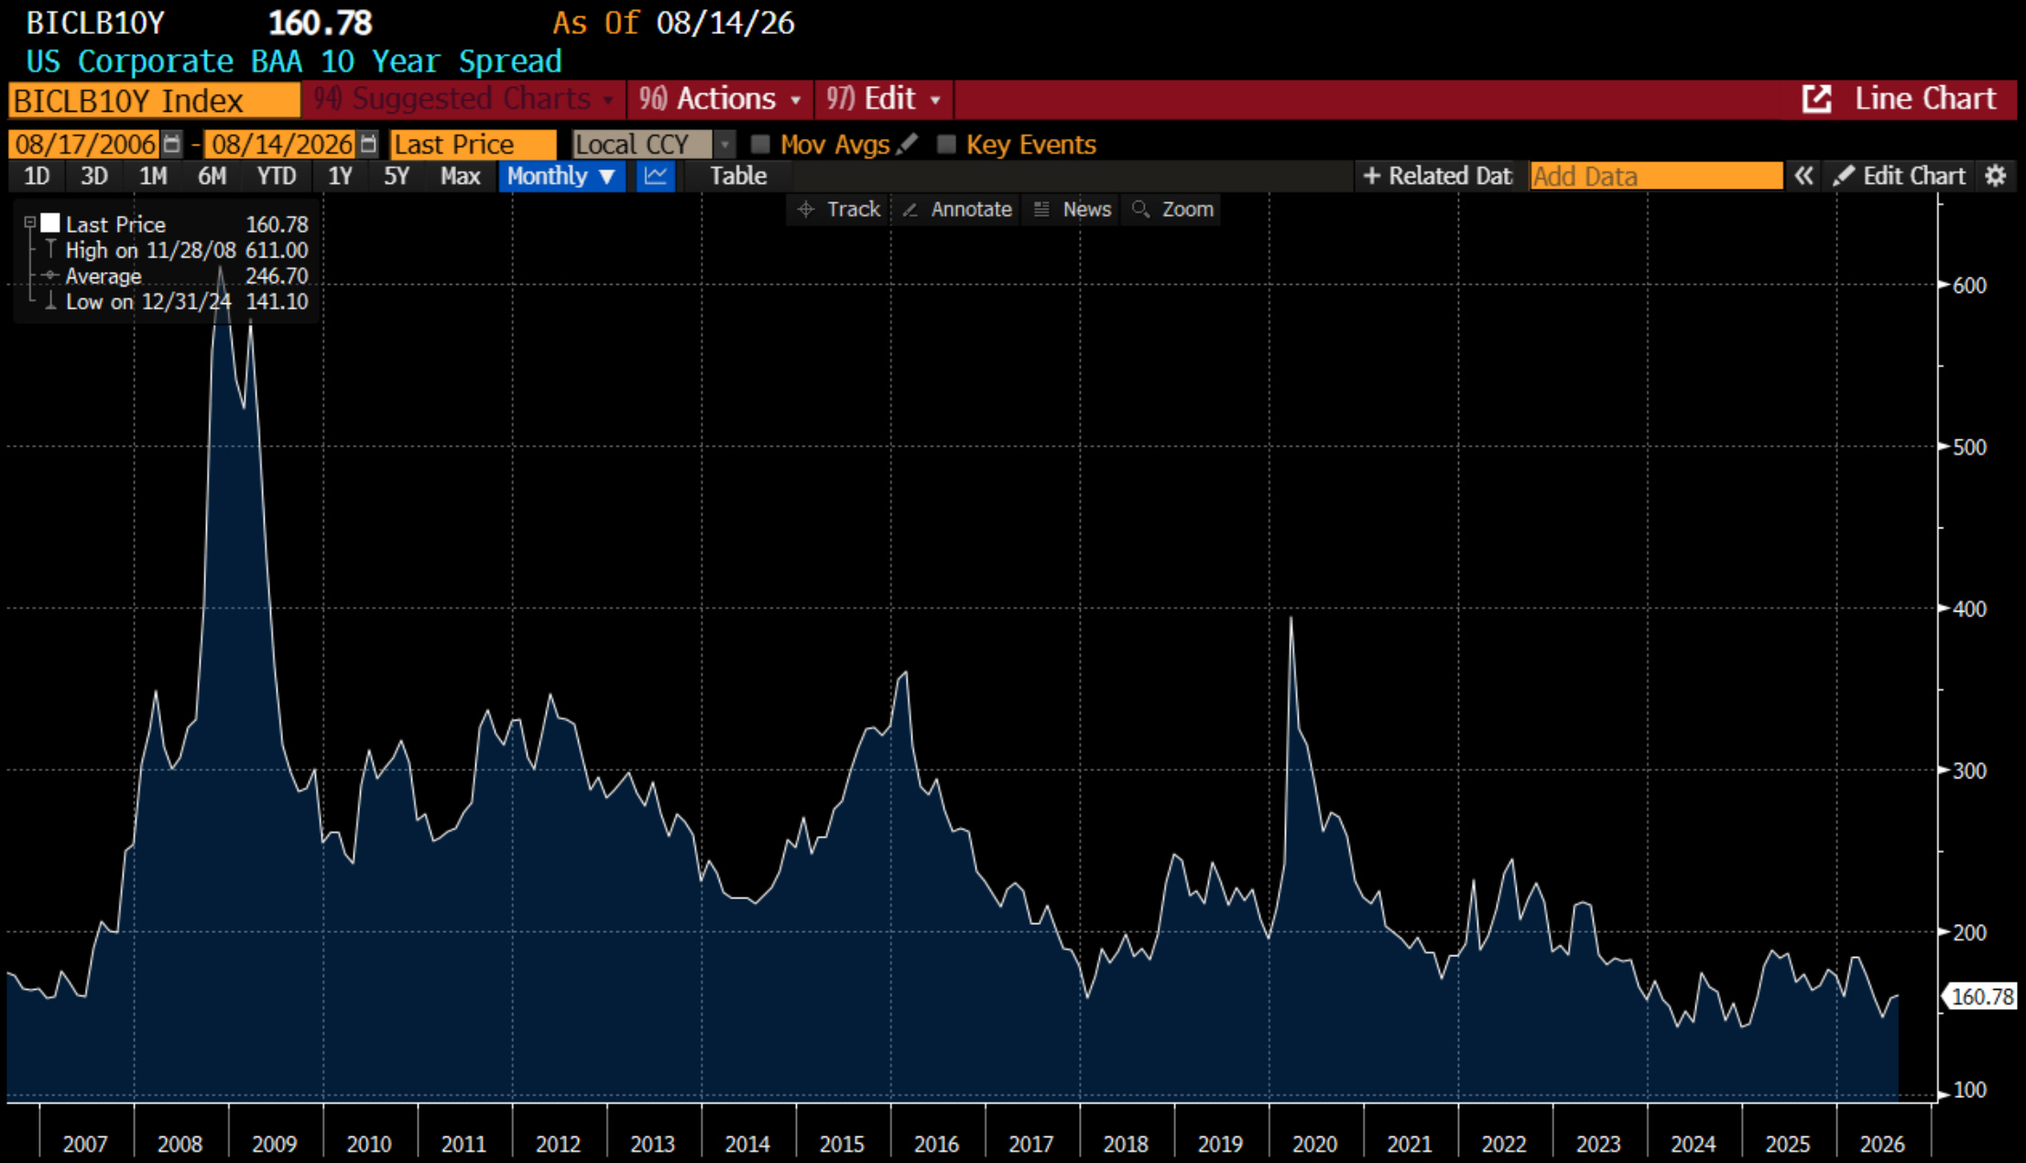Screen dimensions: 2026x1163
Task: Expand the Edit menu
Action: 884,99
